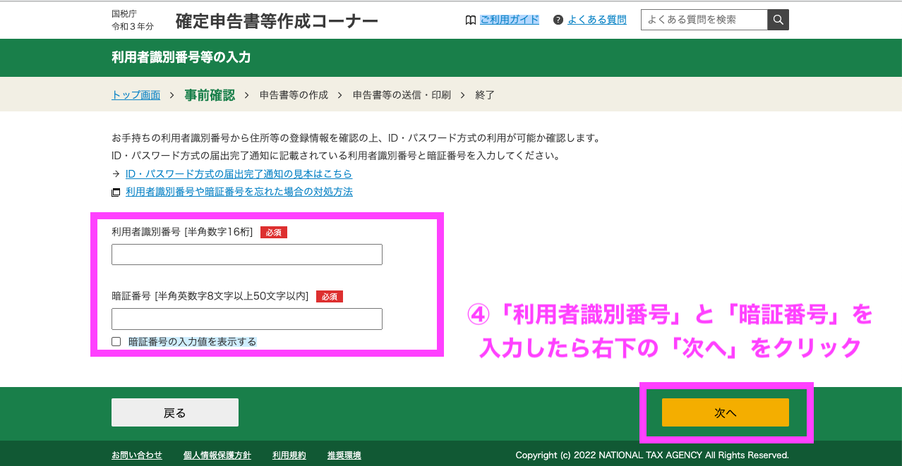The width and height of the screenshot is (902, 466).
Task: Open the お問い合わせ footer link
Action: 137,455
